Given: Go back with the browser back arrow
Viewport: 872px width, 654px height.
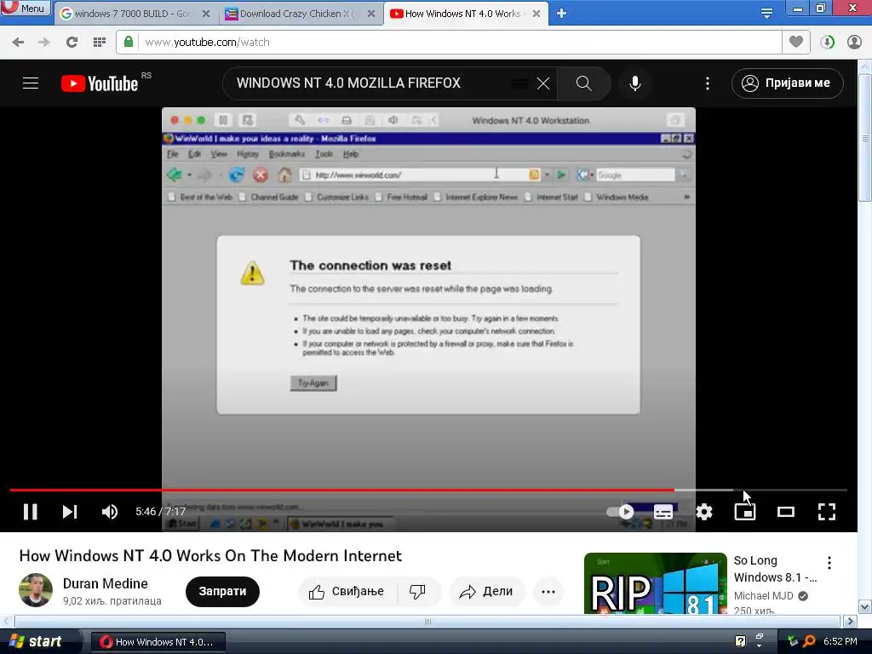Looking at the screenshot, I should pos(18,42).
